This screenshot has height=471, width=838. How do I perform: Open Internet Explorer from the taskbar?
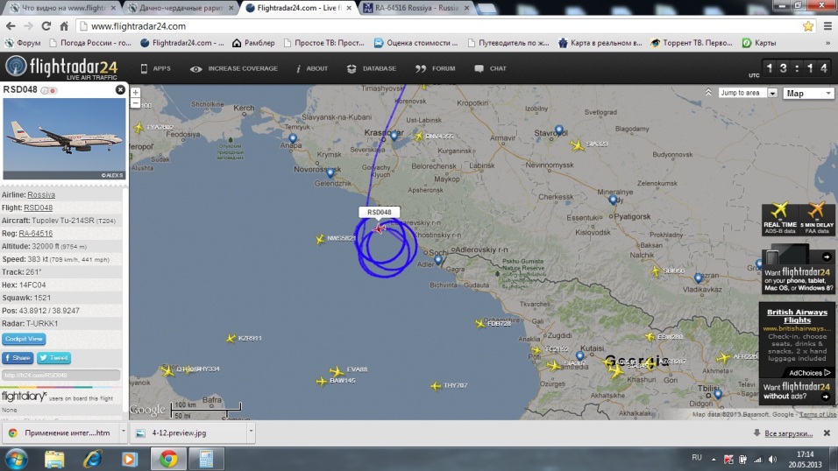pos(92,459)
